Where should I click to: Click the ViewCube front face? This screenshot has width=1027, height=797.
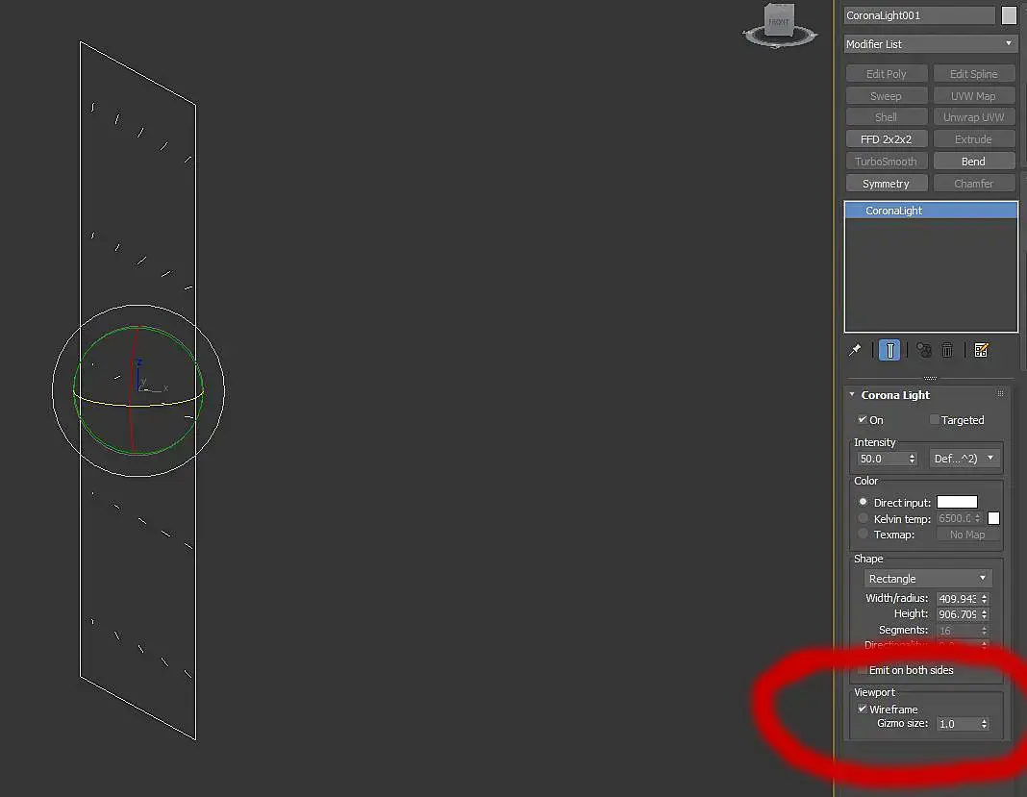click(779, 20)
